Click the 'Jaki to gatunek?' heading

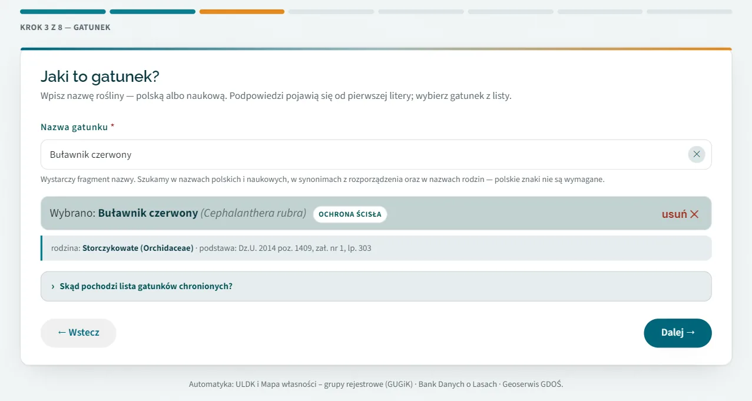click(100, 77)
